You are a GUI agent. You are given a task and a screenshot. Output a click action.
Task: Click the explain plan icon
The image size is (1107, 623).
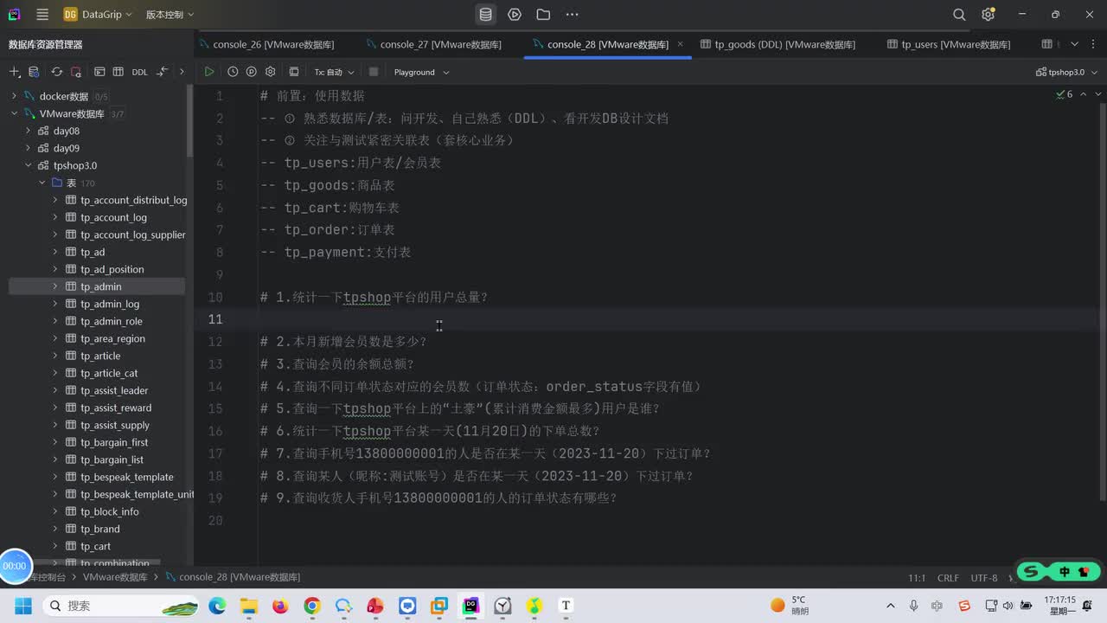pyautogui.click(x=252, y=72)
